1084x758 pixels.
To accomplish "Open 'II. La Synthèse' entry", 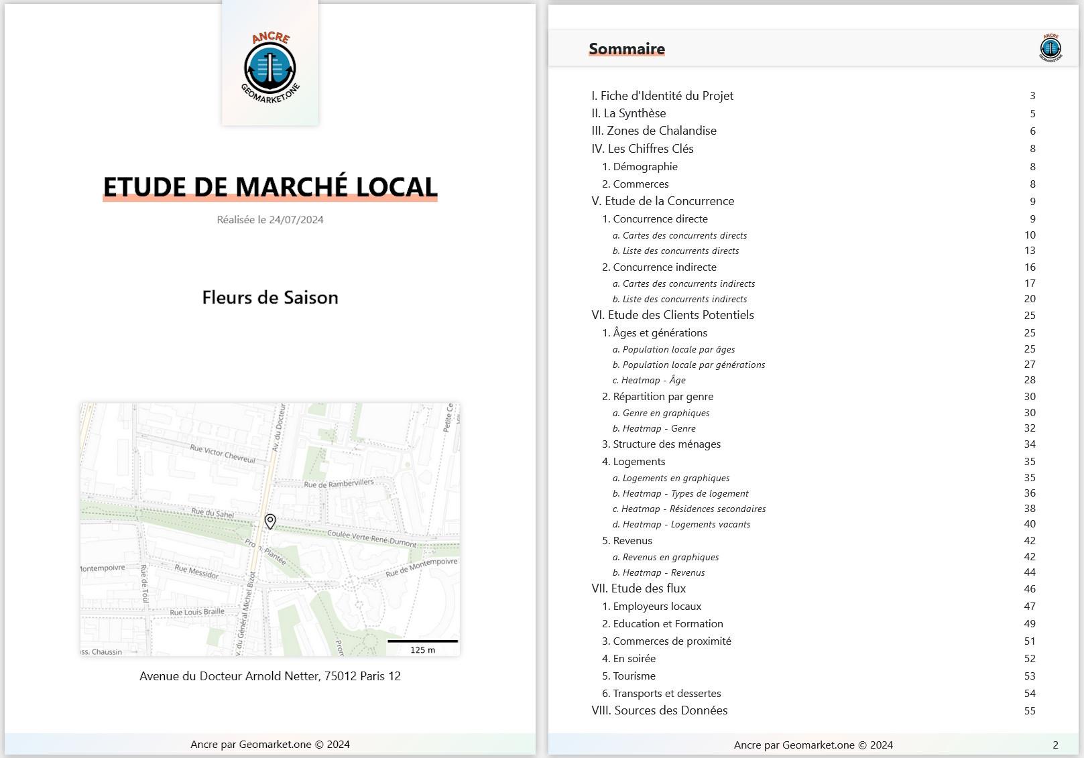I will (x=629, y=113).
